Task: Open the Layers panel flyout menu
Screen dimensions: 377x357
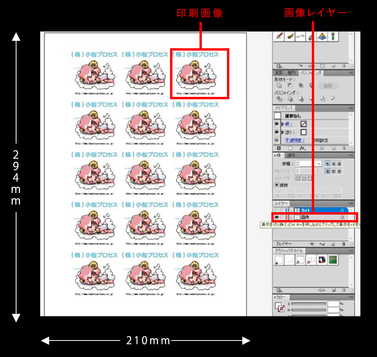Action: coord(351,204)
